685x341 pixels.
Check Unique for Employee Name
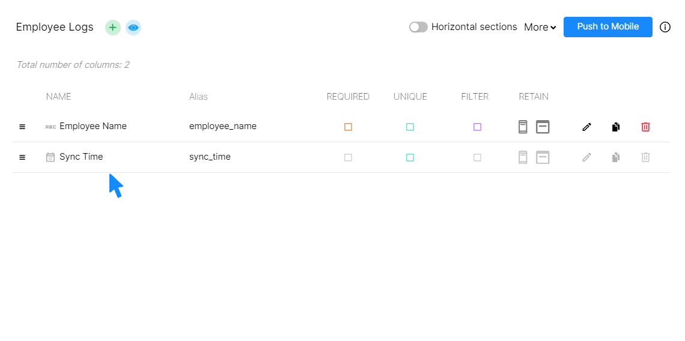point(410,127)
